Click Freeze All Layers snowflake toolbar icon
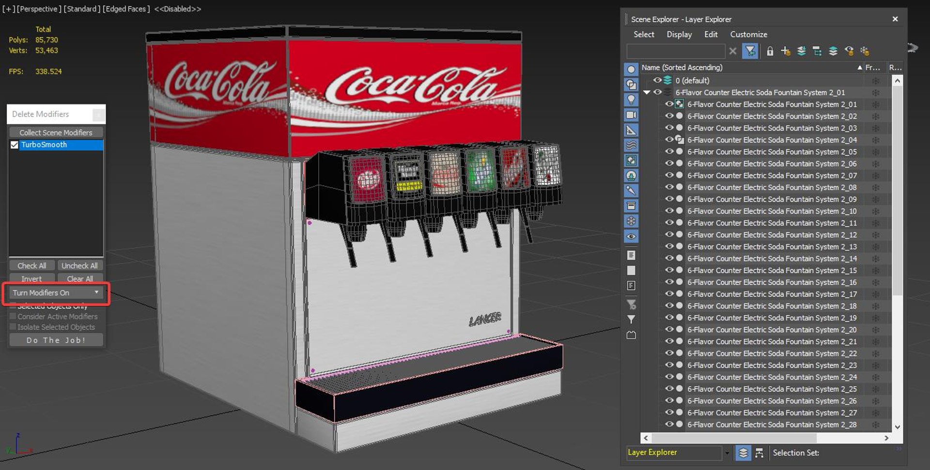 (x=865, y=51)
